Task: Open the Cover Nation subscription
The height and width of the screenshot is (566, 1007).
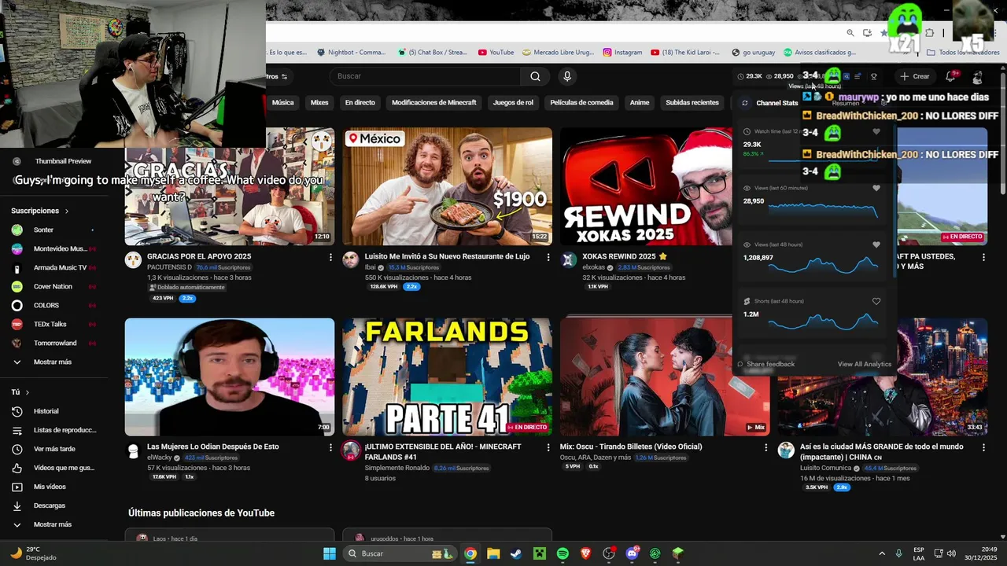Action: point(53,286)
